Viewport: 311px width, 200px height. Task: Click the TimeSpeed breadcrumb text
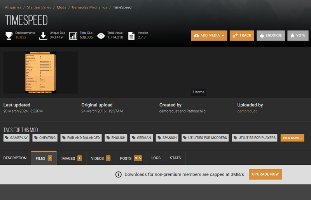122,7
